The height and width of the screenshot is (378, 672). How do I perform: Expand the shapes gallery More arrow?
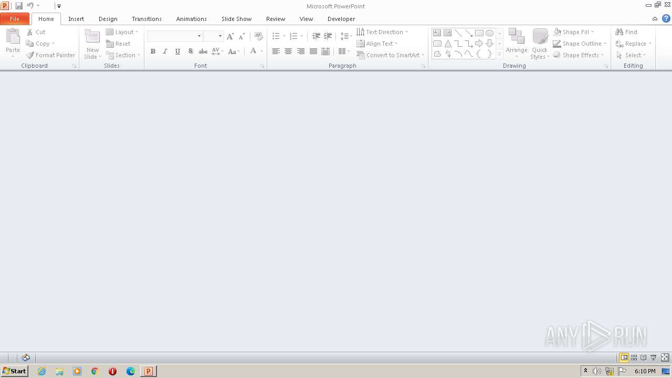[499, 54]
